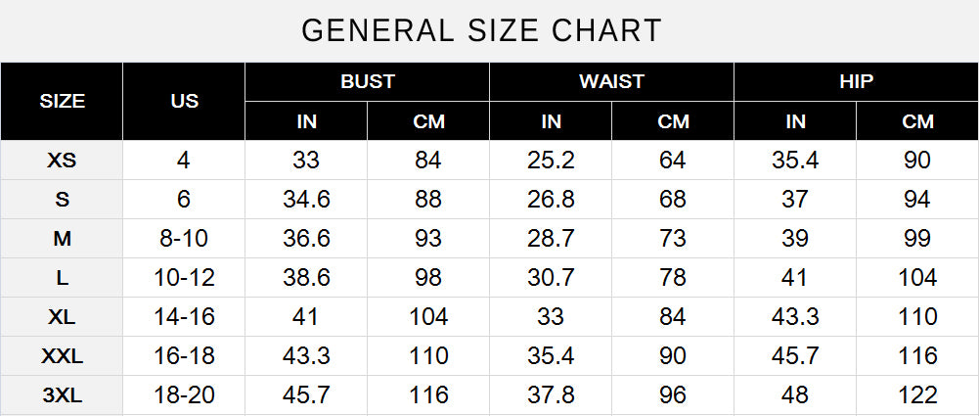Select the 3XL size row label

(x=62, y=395)
